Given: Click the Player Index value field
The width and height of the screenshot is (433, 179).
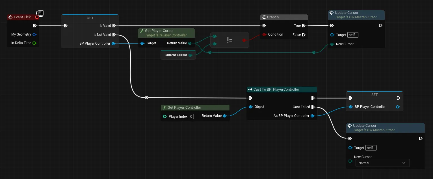Looking at the screenshot, I should point(191,116).
